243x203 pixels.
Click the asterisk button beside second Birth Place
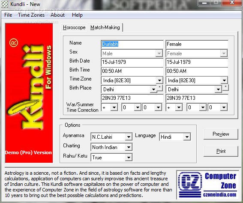pyautogui.click(x=225, y=88)
